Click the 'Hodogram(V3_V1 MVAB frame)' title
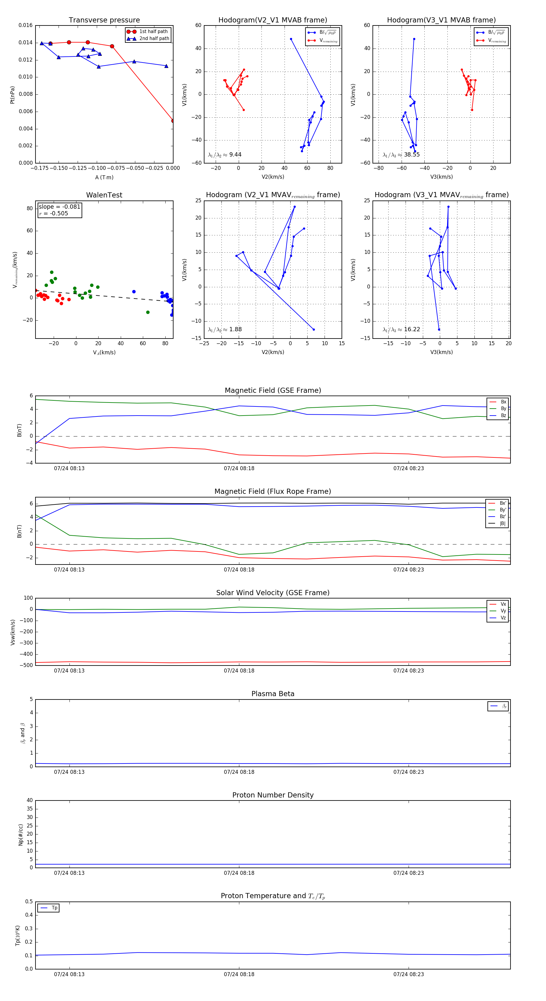The width and height of the screenshot is (546, 1001). coord(441,20)
